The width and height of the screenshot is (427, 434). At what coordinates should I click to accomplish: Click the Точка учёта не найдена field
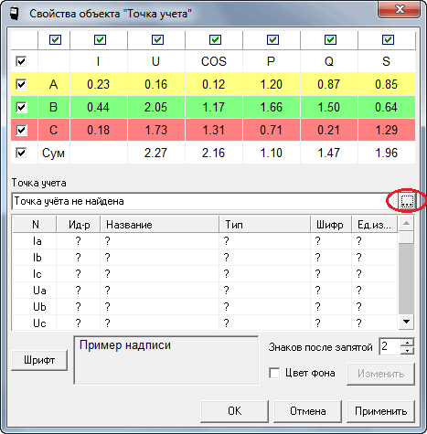205,201
